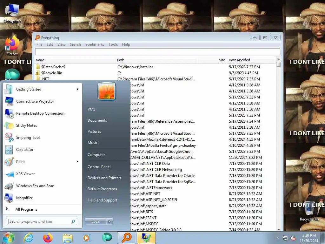The image size is (325, 244).
Task: Open Pictures from the Start menu
Action: (x=94, y=132)
